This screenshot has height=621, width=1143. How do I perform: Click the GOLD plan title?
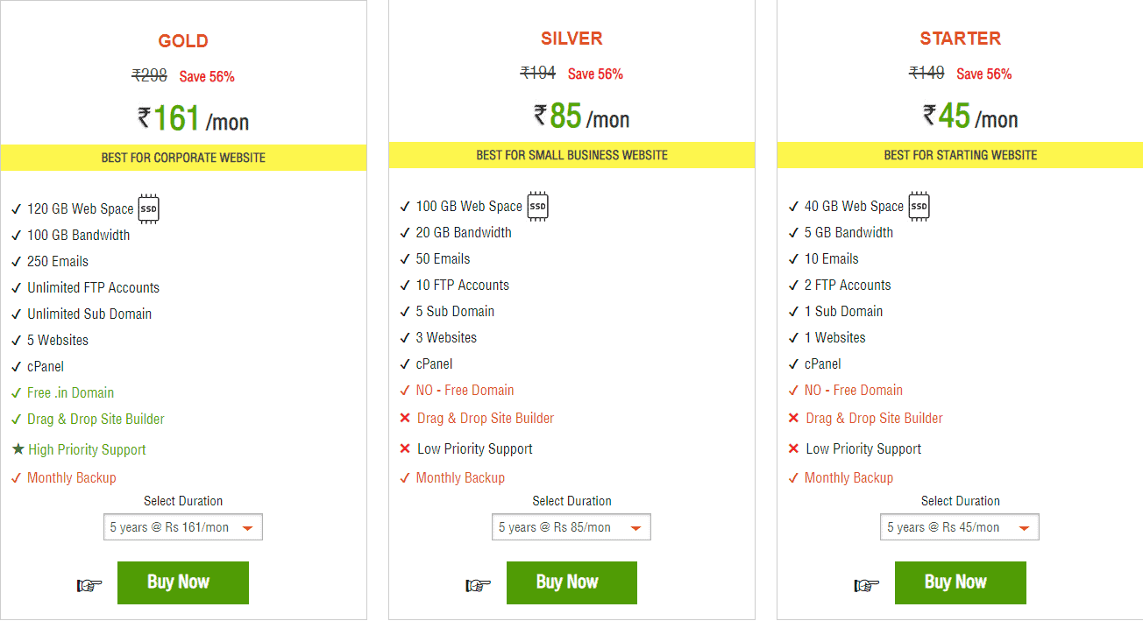coord(182,40)
